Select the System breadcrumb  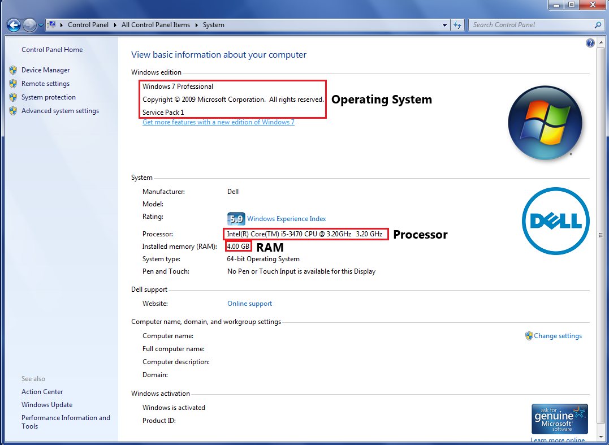(x=214, y=25)
